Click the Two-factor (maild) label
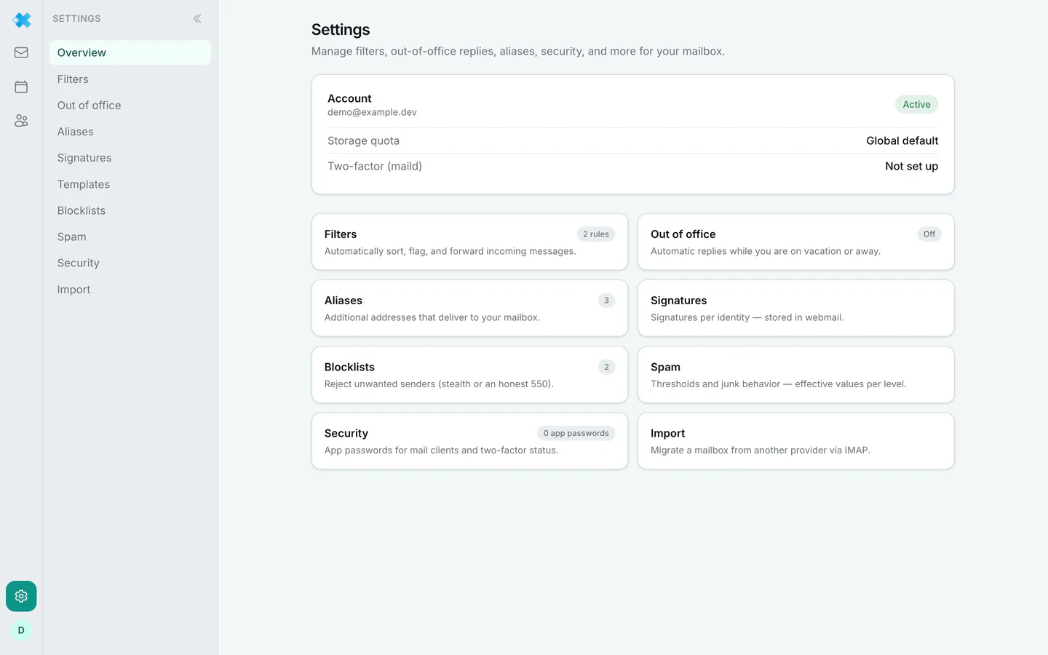Screen dimensions: 1048x655 point(375,166)
